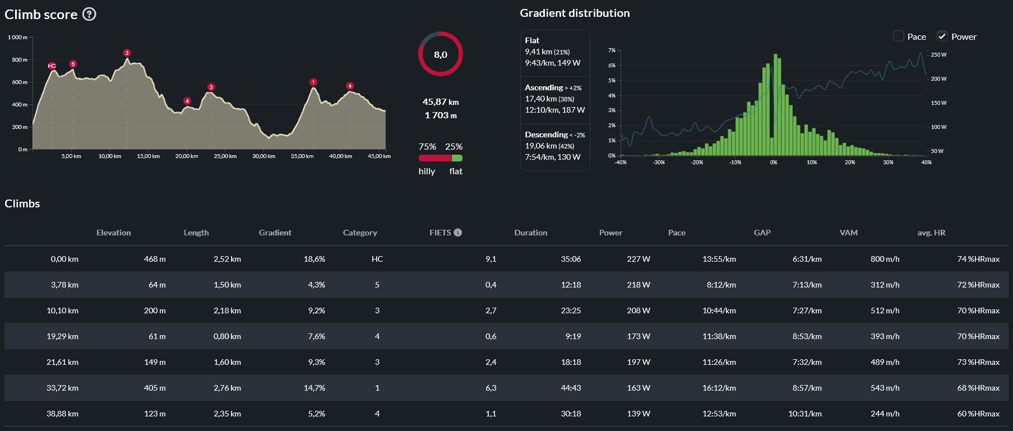Click the 45,87 km total distance
This screenshot has width=1013, height=431.
pyautogui.click(x=441, y=102)
